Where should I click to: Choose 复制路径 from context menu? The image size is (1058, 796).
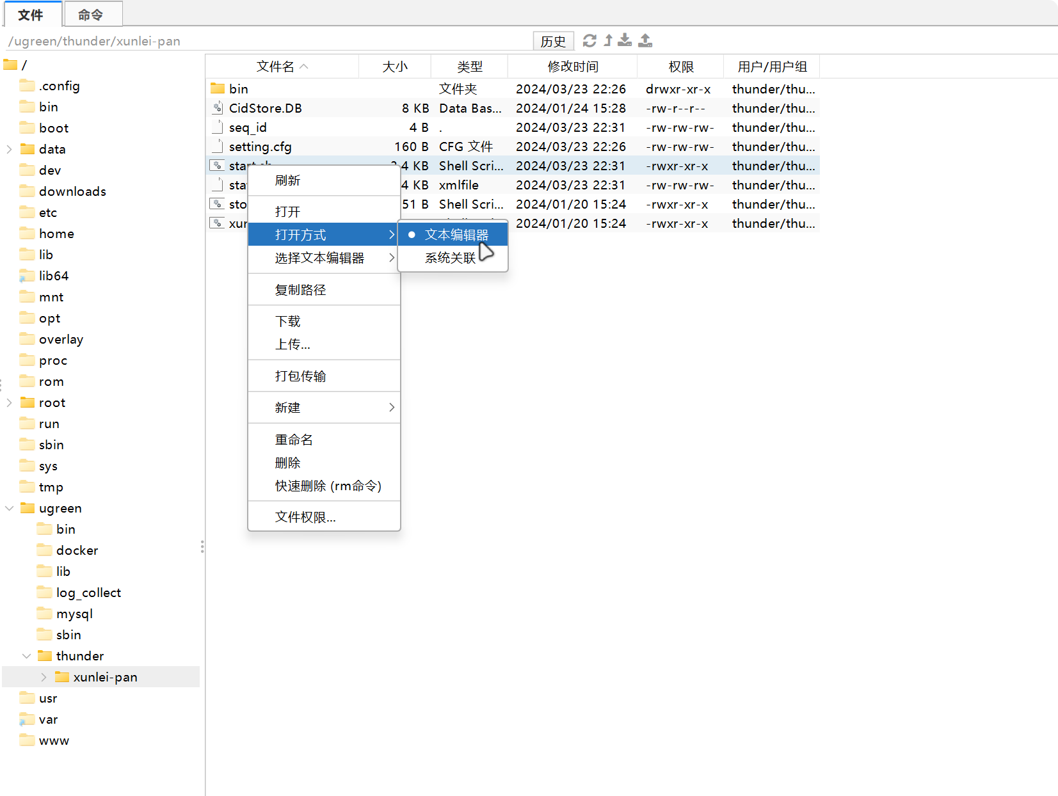pyautogui.click(x=325, y=290)
